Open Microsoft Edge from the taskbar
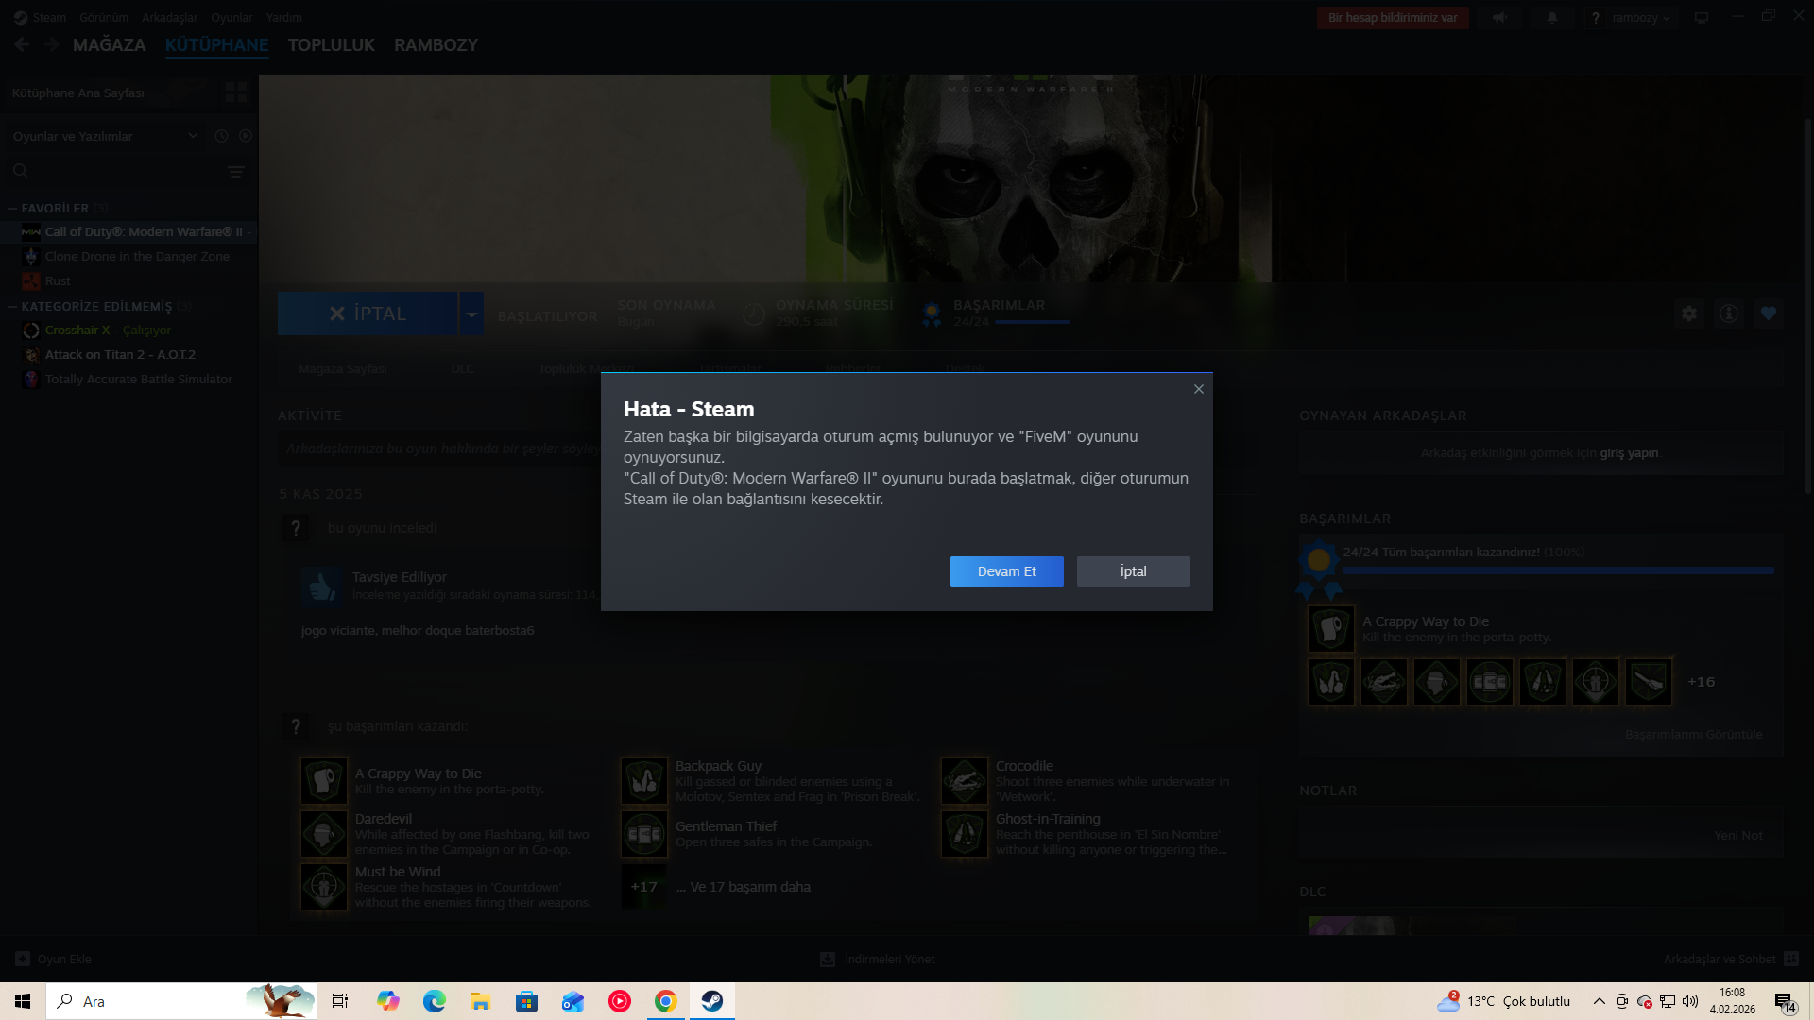This screenshot has height=1020, width=1814. pyautogui.click(x=435, y=1001)
